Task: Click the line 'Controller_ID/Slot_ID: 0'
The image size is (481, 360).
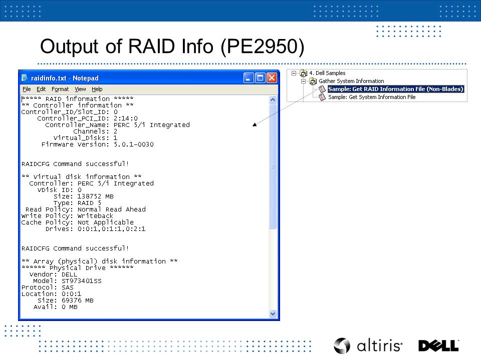Action: tap(69, 111)
